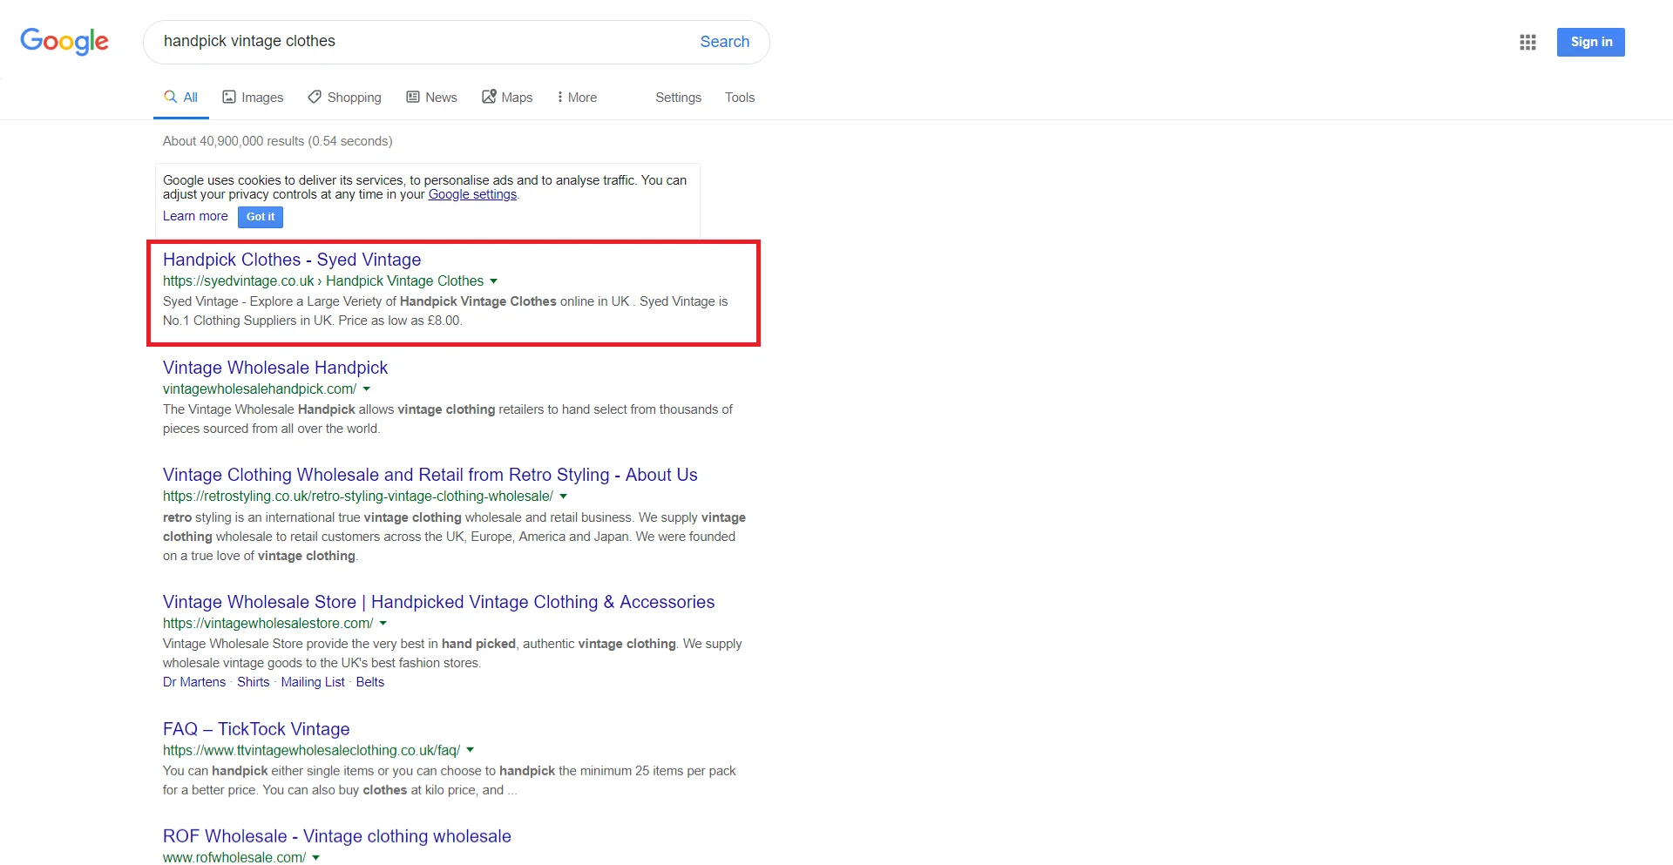
Task: Click the www.rofwholesale.com/ URL text
Action: [234, 858]
